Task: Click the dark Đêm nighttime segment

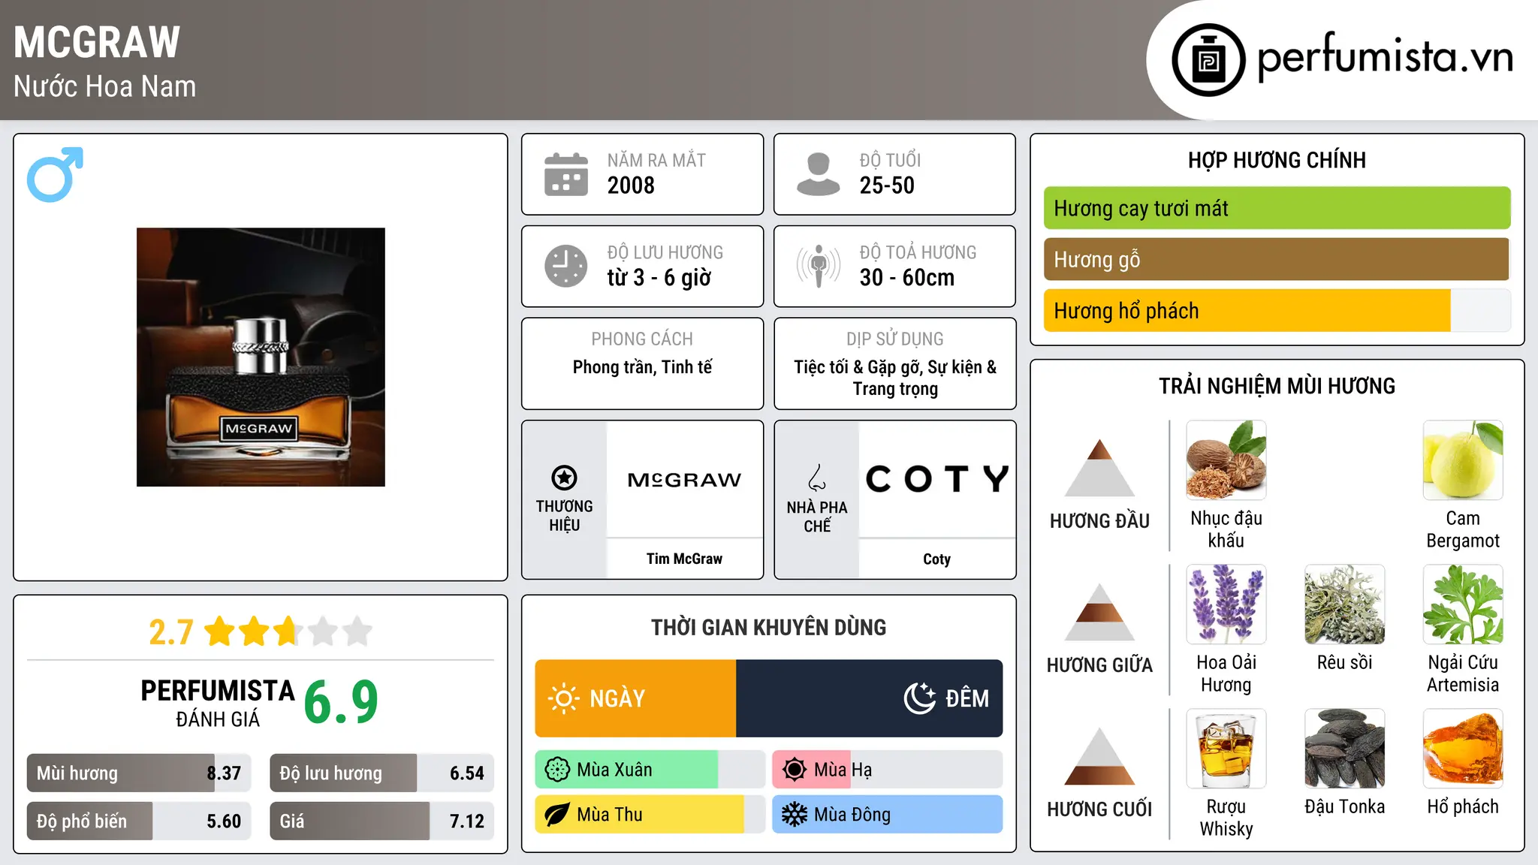Action: point(870,698)
